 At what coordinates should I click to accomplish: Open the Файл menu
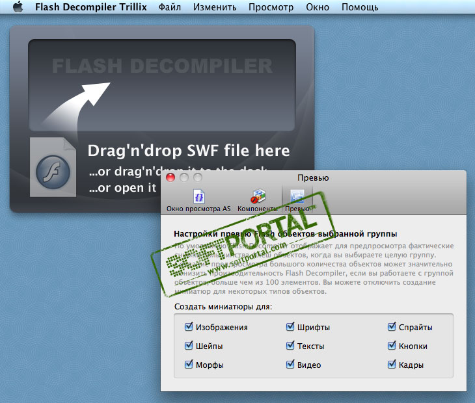click(x=170, y=6)
